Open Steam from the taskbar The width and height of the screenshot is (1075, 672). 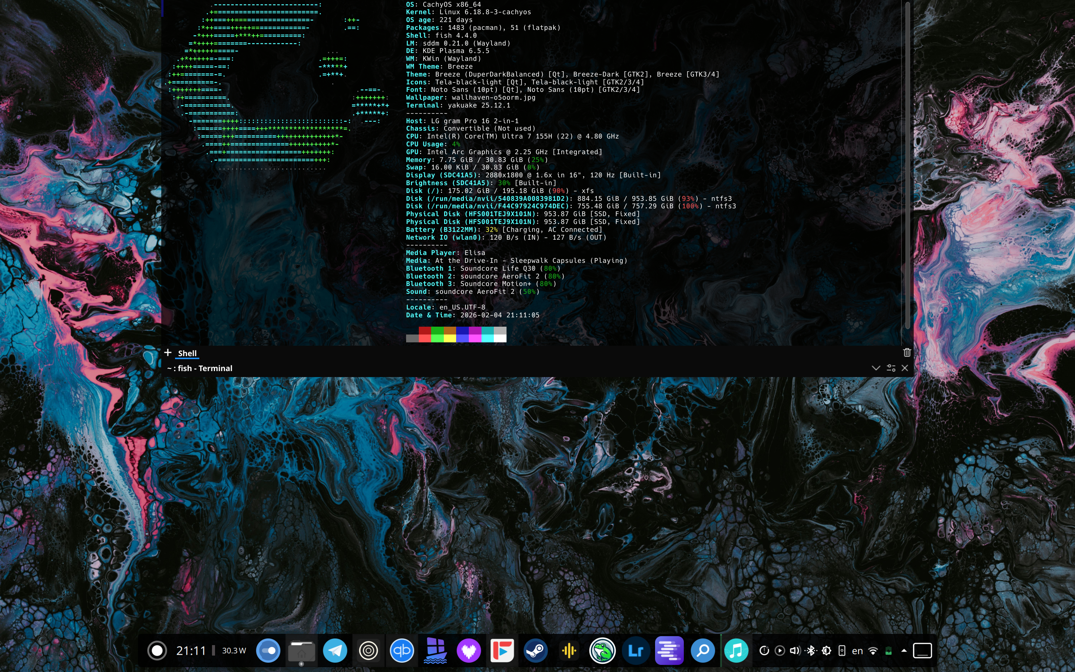coord(535,651)
